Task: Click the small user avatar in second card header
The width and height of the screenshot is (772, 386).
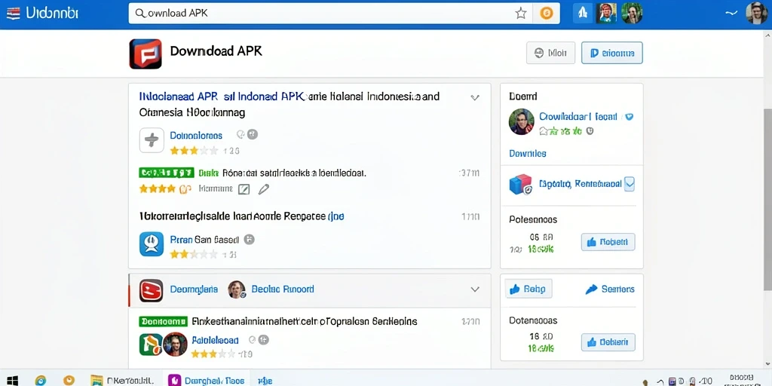Action: 237,289
